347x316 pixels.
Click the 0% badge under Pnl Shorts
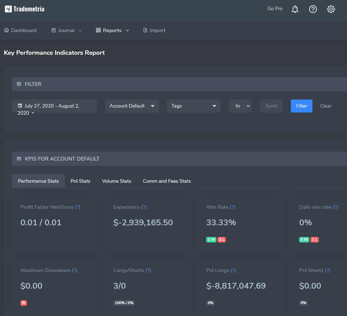pyautogui.click(x=304, y=303)
